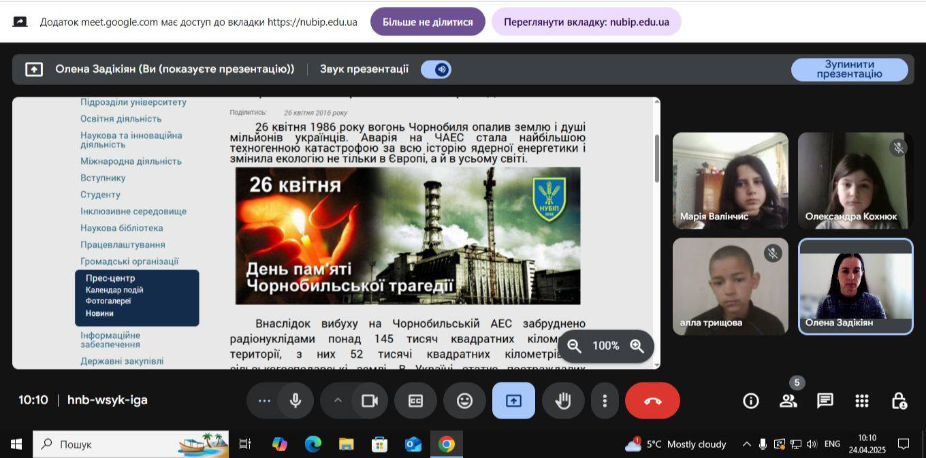Open File Explorer from the taskbar
The height and width of the screenshot is (458, 926).
click(x=346, y=444)
